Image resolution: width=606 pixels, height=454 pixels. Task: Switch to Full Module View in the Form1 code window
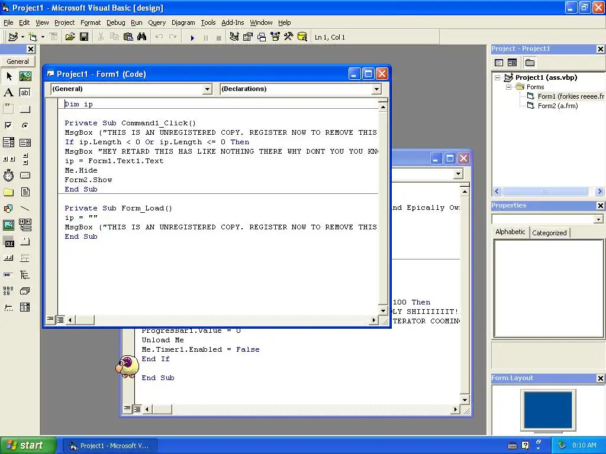(x=60, y=319)
